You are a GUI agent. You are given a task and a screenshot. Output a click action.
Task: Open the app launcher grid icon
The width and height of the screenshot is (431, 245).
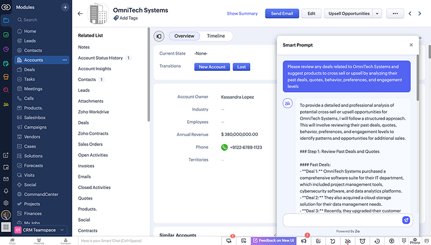[x=6, y=227]
